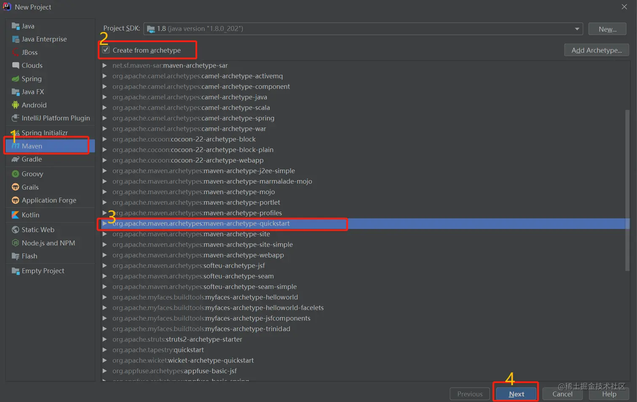
Task: Open the Project SDK dropdown
Action: (577, 29)
